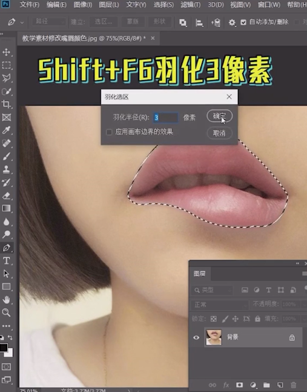The height and width of the screenshot is (392, 307).
Task: Select the Horizontal Type tool
Action: [x=7, y=261]
